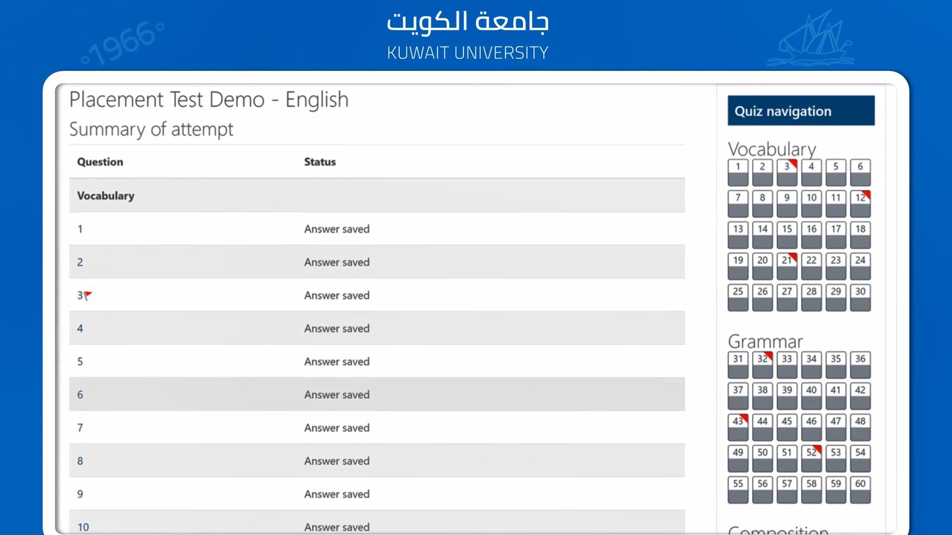Jump to flagged question 52 in navigation
Image resolution: width=952 pixels, height=535 pixels.
(x=811, y=459)
